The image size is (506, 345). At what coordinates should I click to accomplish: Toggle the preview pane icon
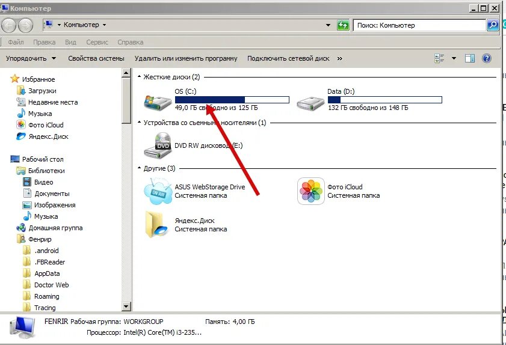click(x=469, y=58)
